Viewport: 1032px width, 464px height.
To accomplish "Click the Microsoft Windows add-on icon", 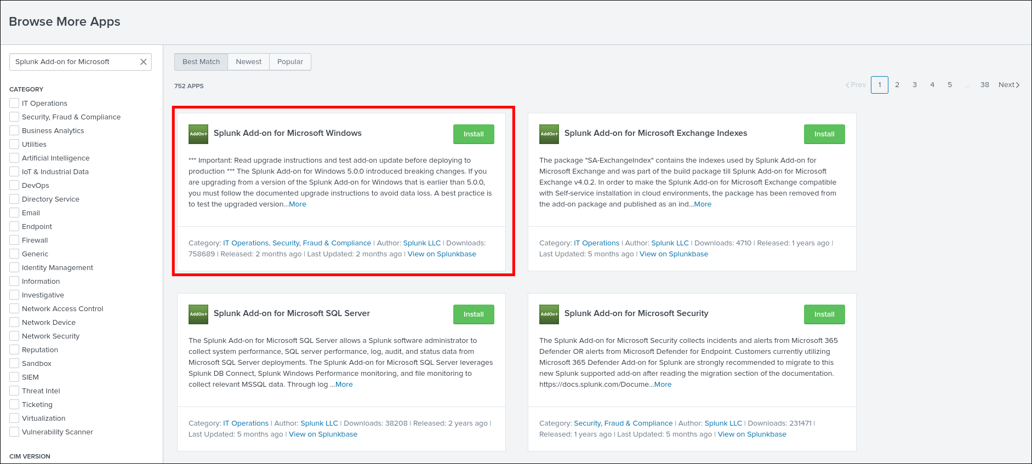I will (x=198, y=134).
